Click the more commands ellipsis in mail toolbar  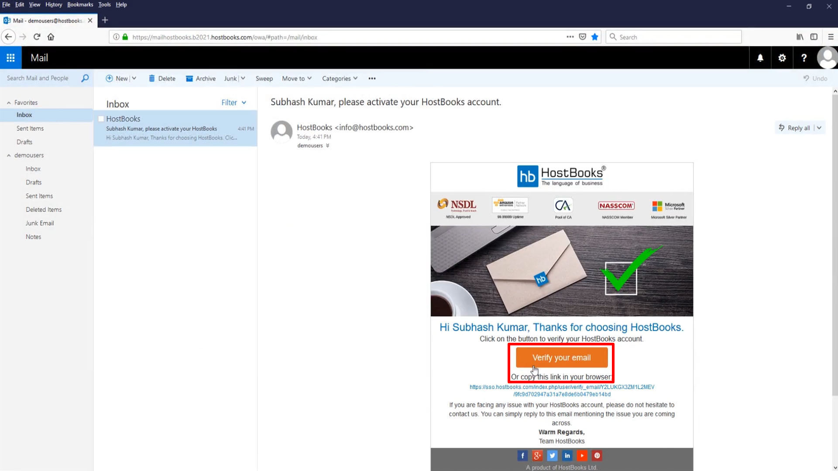click(x=372, y=78)
